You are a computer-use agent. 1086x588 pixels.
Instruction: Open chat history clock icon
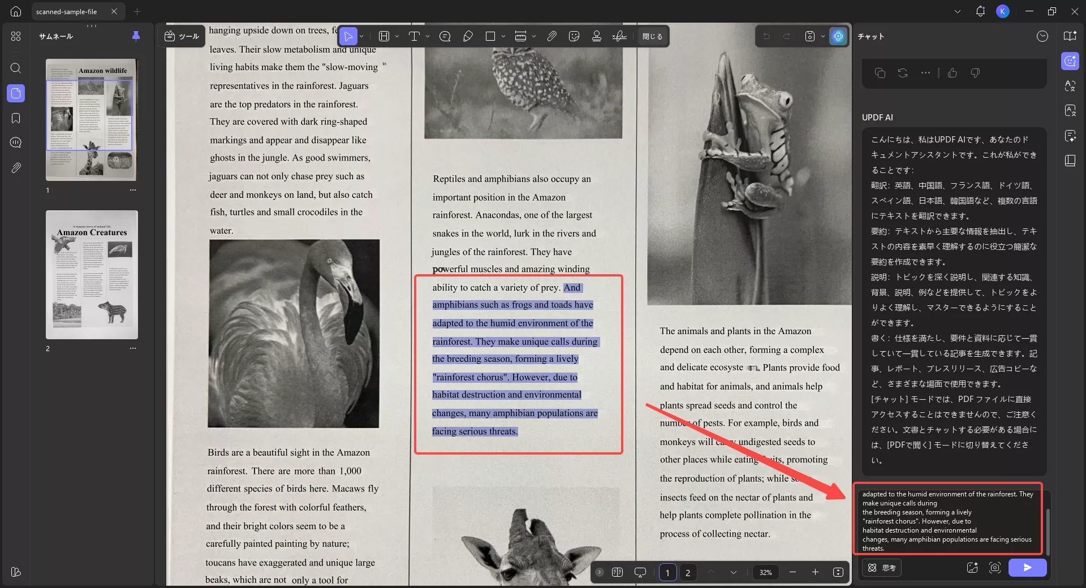click(1042, 36)
